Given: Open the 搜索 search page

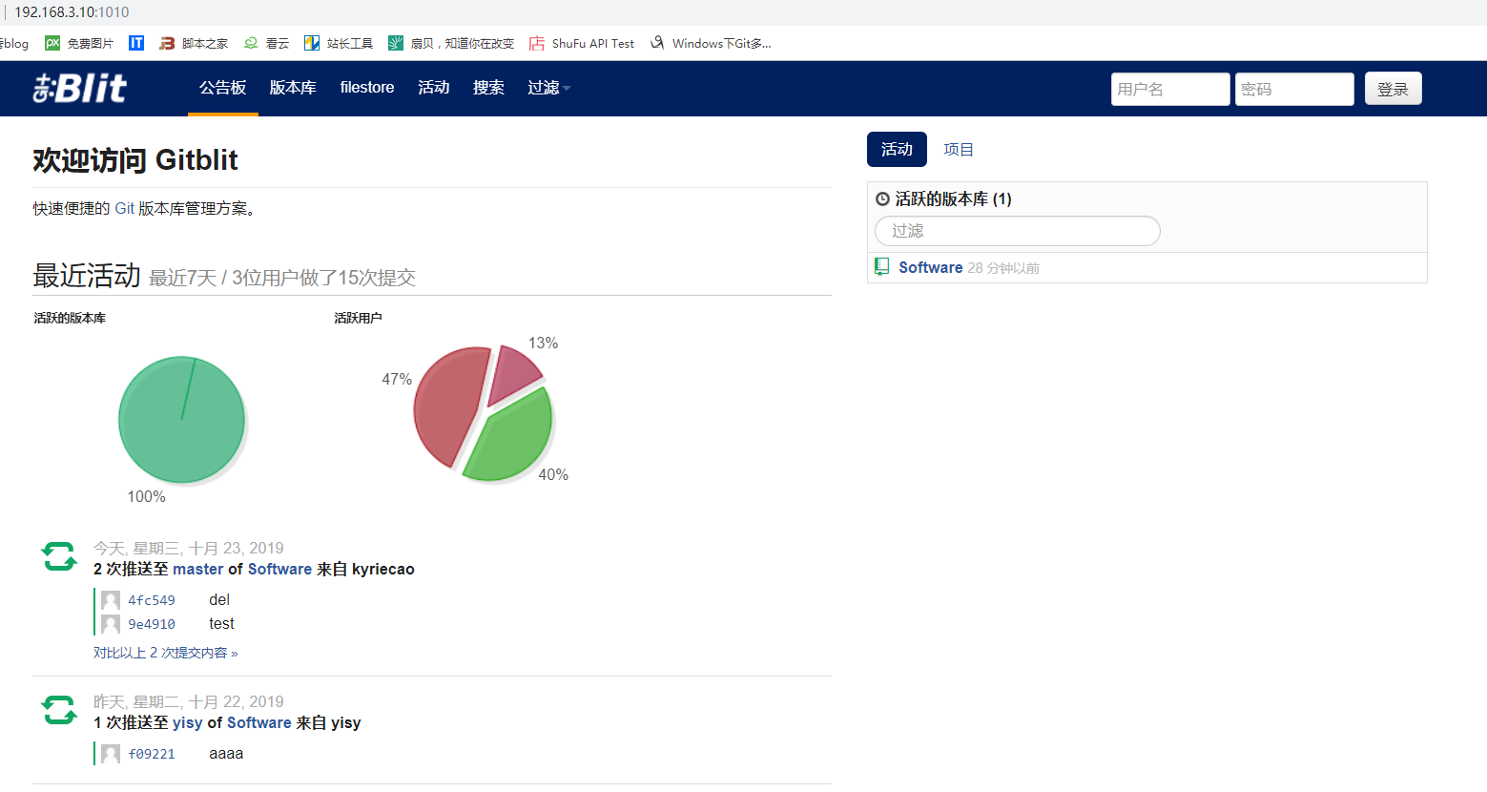Looking at the screenshot, I should [x=488, y=88].
